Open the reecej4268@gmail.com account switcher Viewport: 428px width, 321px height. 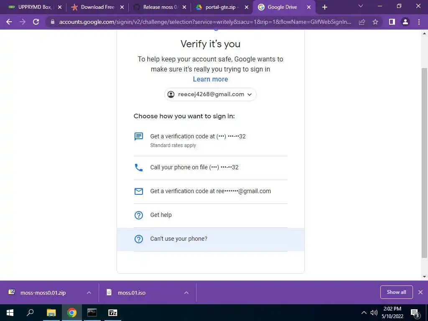click(x=210, y=94)
